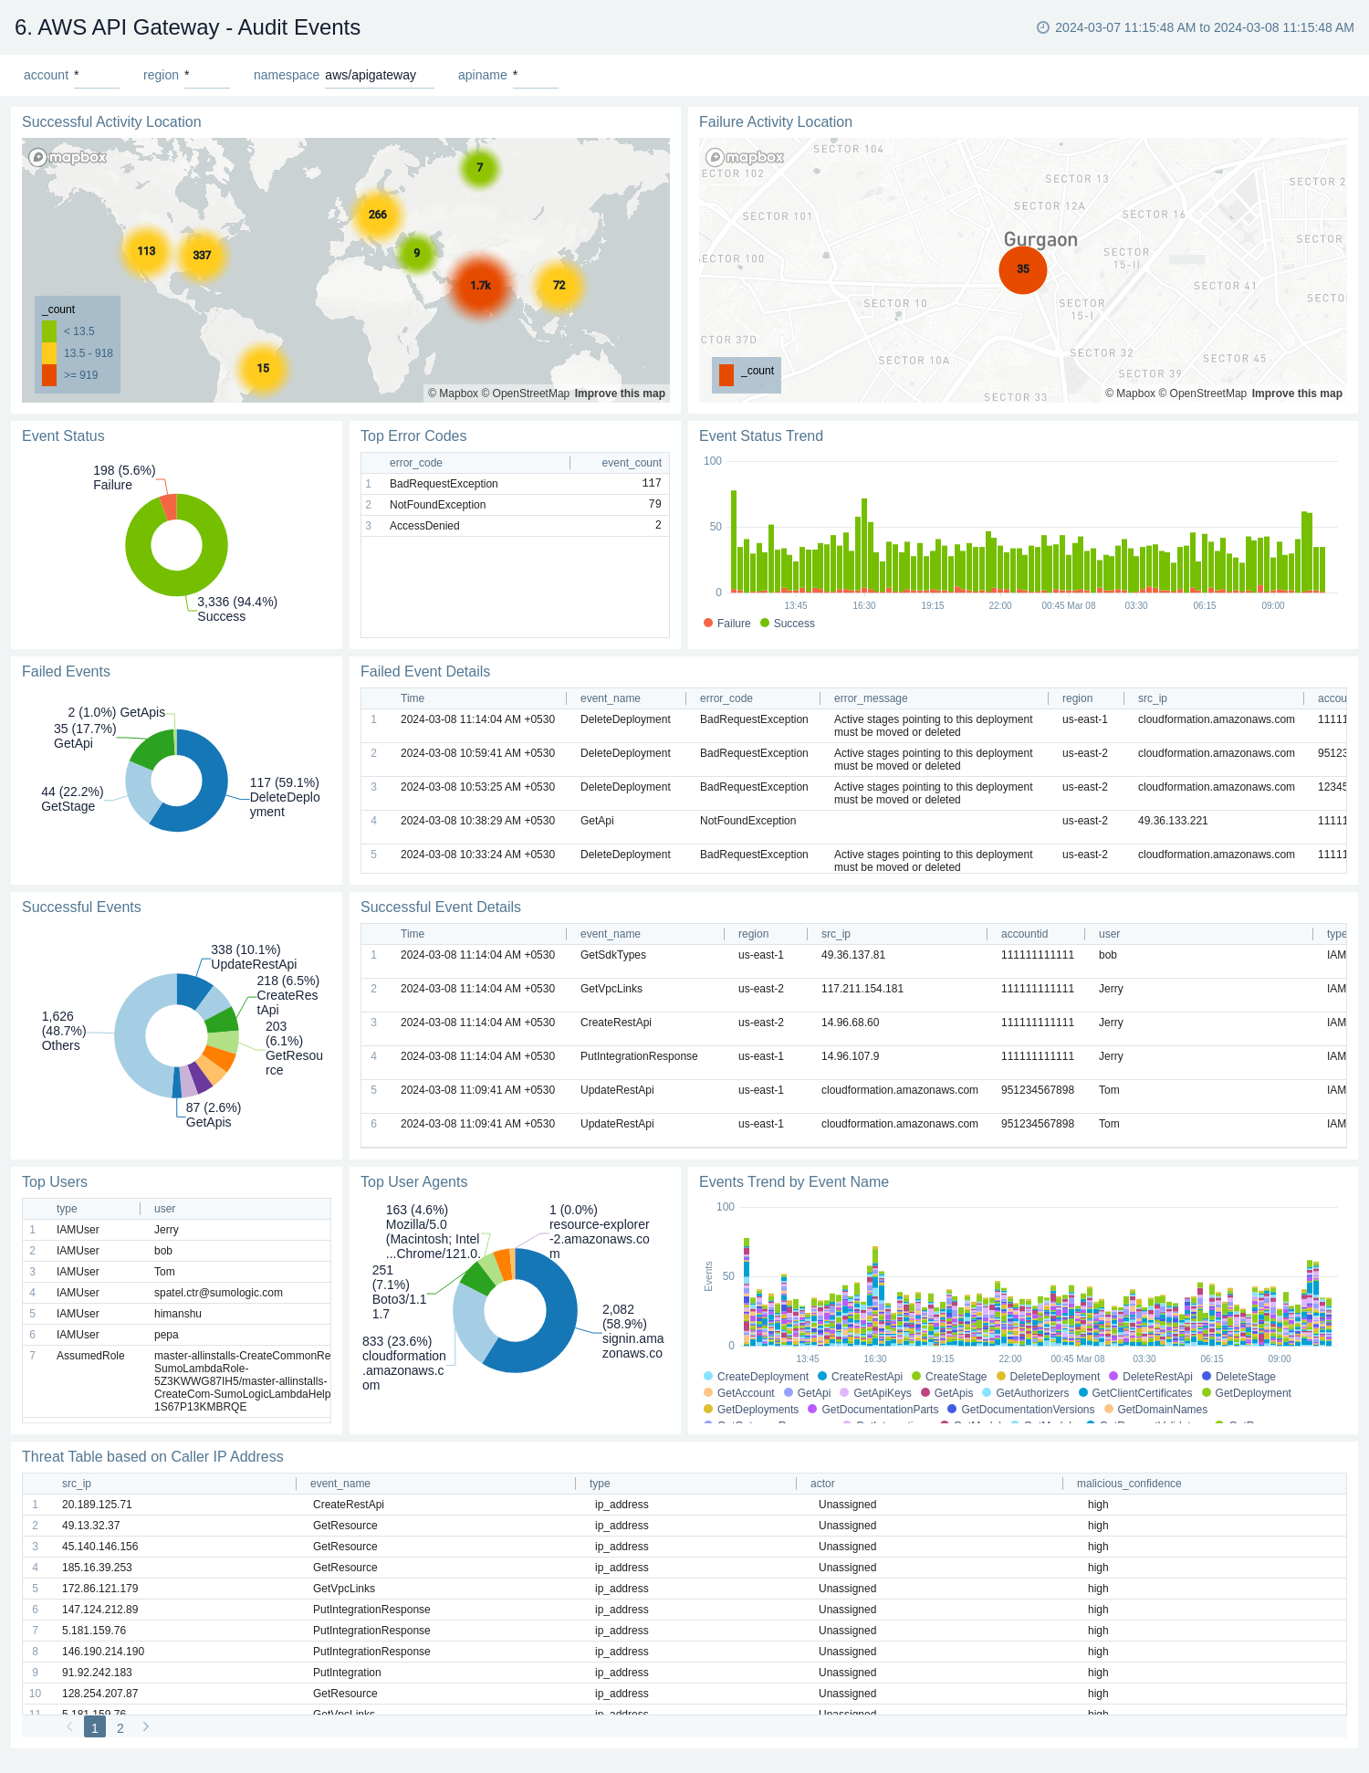Click DeleteDeployment slice in Failed Events donut

pyautogui.click(x=209, y=794)
